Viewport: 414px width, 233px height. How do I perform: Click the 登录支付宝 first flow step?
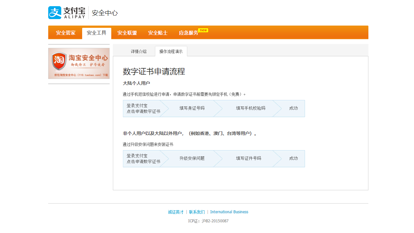[x=142, y=108]
